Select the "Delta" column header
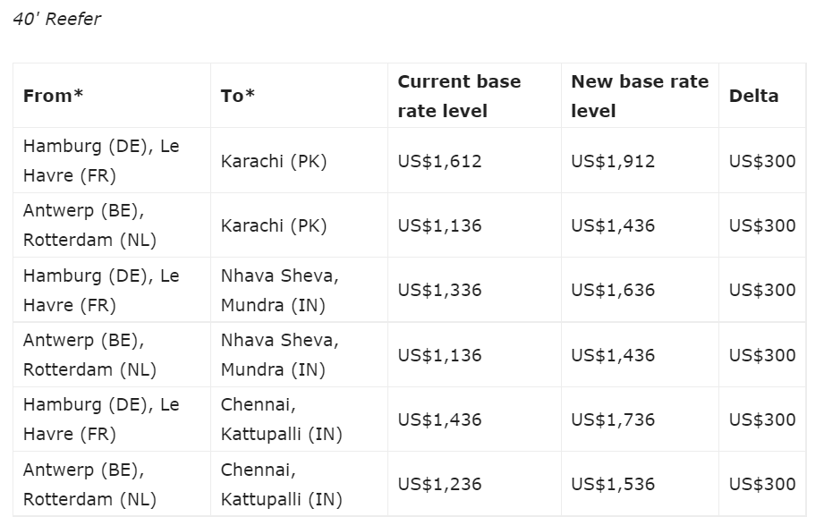 point(753,96)
